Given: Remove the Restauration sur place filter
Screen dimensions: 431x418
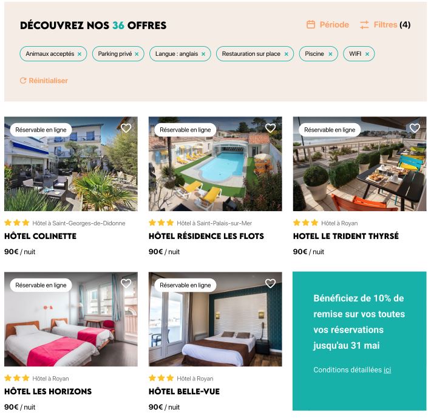Looking at the screenshot, I should click(x=286, y=54).
